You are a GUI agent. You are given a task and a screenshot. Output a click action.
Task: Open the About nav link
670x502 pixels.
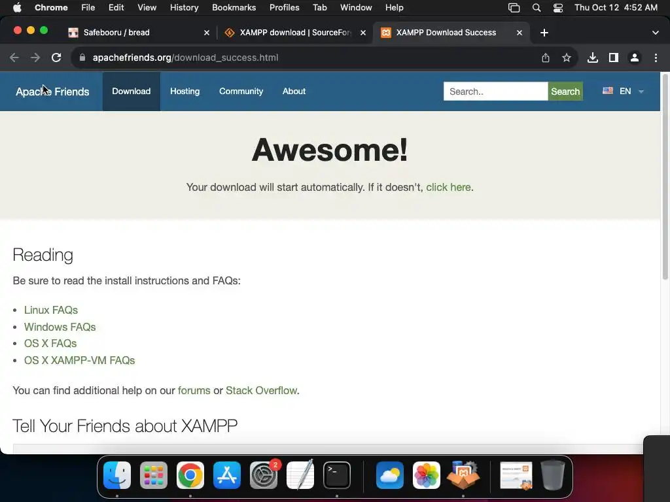294,92
